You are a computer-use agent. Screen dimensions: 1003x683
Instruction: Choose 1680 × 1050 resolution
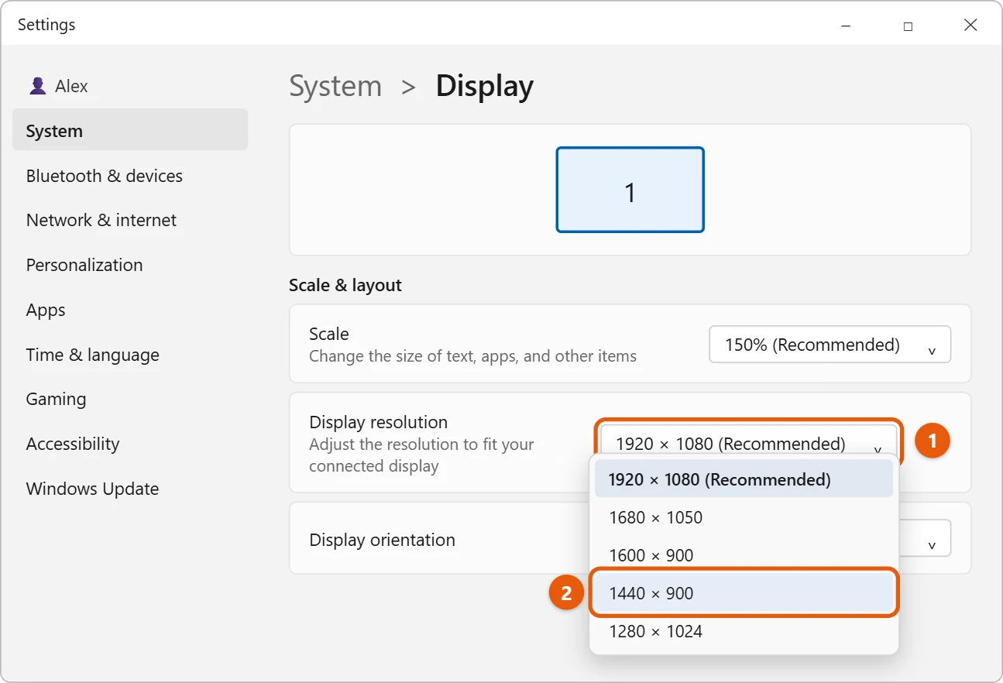point(744,517)
